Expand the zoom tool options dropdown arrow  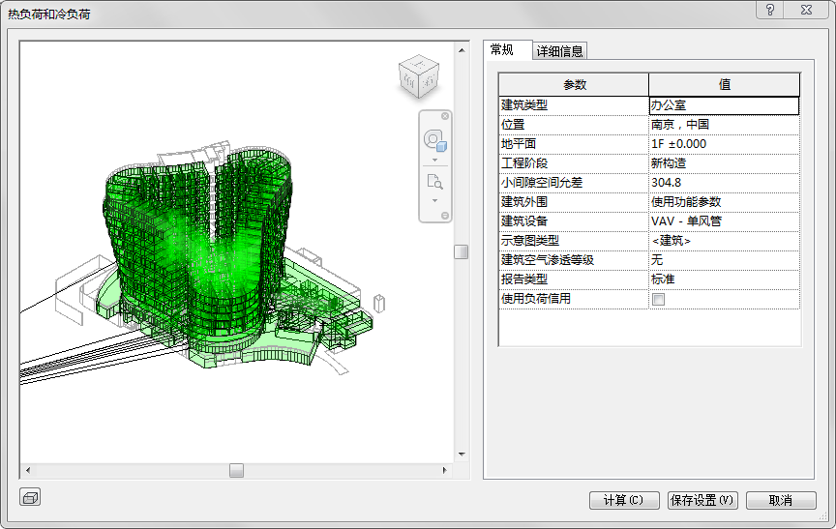[434, 200]
